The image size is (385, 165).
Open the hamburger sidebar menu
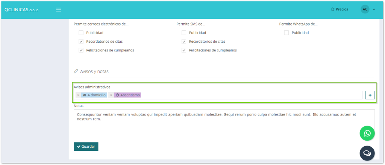58,9
